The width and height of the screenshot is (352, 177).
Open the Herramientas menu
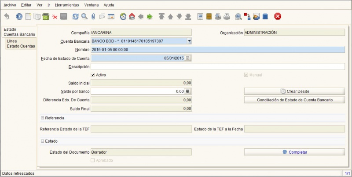[x=67, y=5]
